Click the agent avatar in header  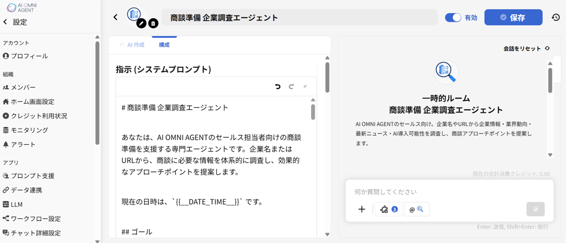[134, 14]
